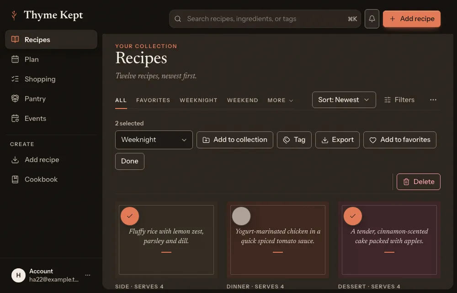
Task: Switch to the ALL tab
Action: [121, 100]
